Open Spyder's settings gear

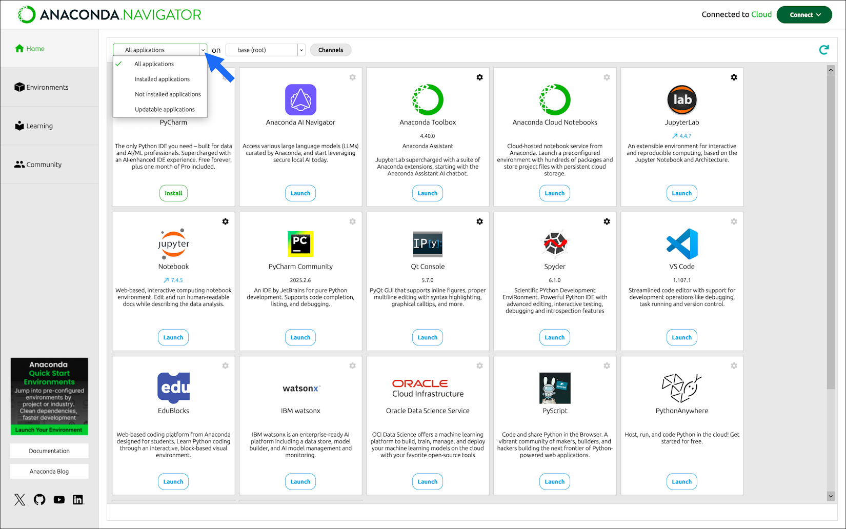pos(607,221)
